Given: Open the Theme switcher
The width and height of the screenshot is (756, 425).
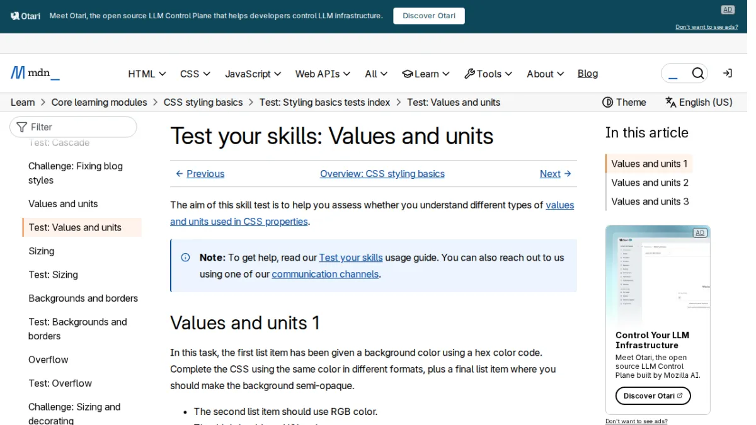Looking at the screenshot, I should (624, 102).
